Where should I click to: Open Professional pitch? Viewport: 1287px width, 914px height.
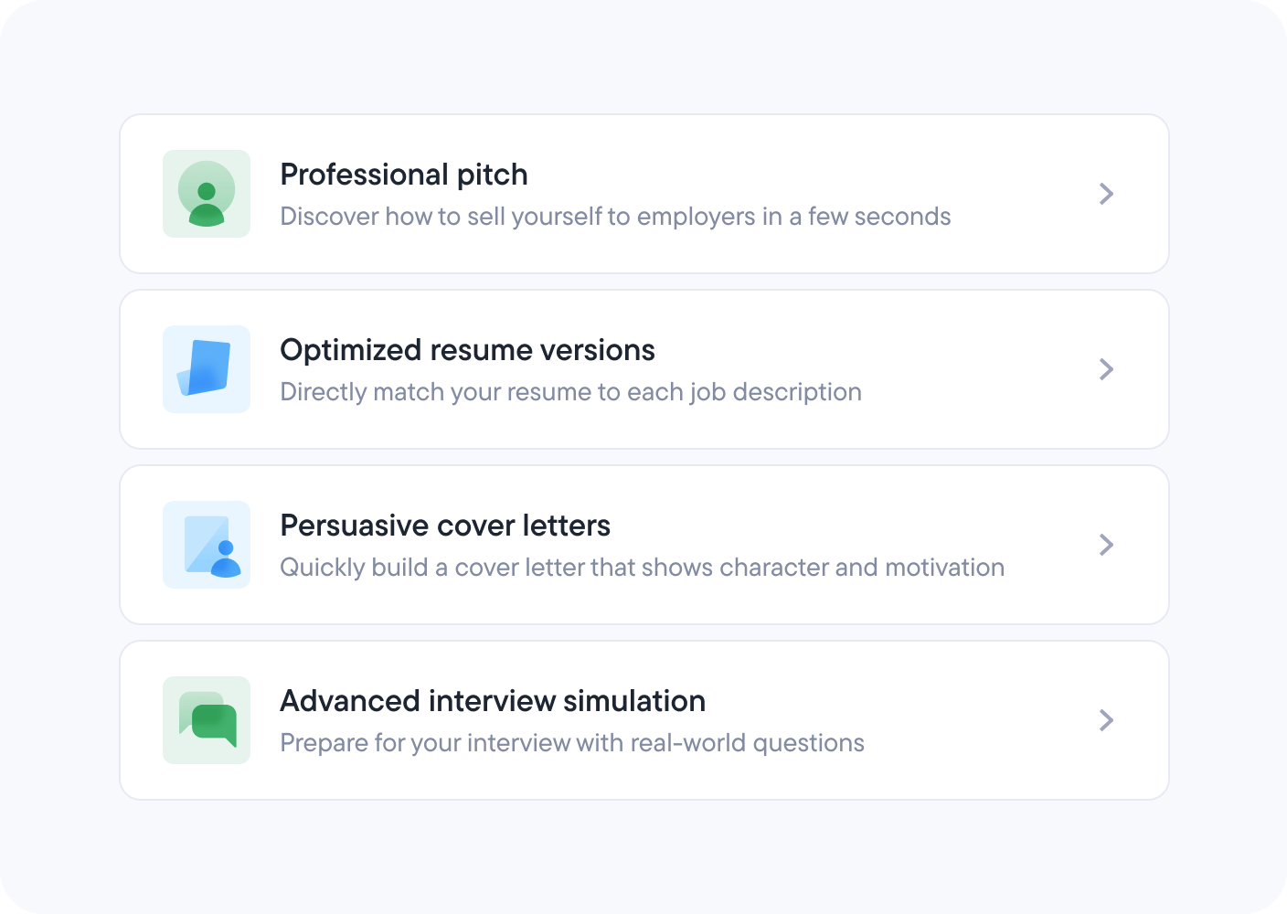tap(404, 175)
